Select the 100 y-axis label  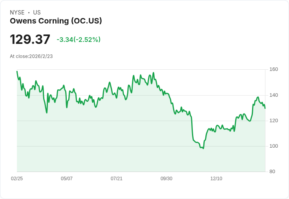tap(274, 146)
